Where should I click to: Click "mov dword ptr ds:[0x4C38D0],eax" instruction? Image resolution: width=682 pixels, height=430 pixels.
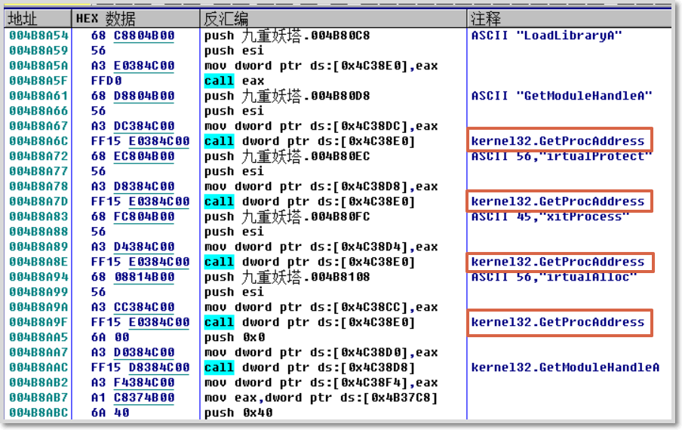tap(321, 352)
